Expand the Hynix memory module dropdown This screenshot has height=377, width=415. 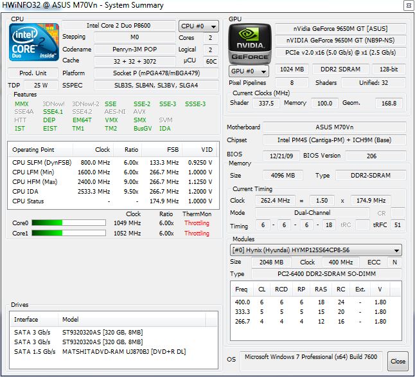pos(317,250)
